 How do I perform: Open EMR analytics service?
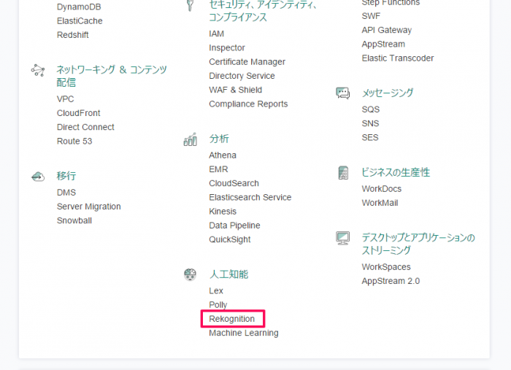tap(218, 169)
